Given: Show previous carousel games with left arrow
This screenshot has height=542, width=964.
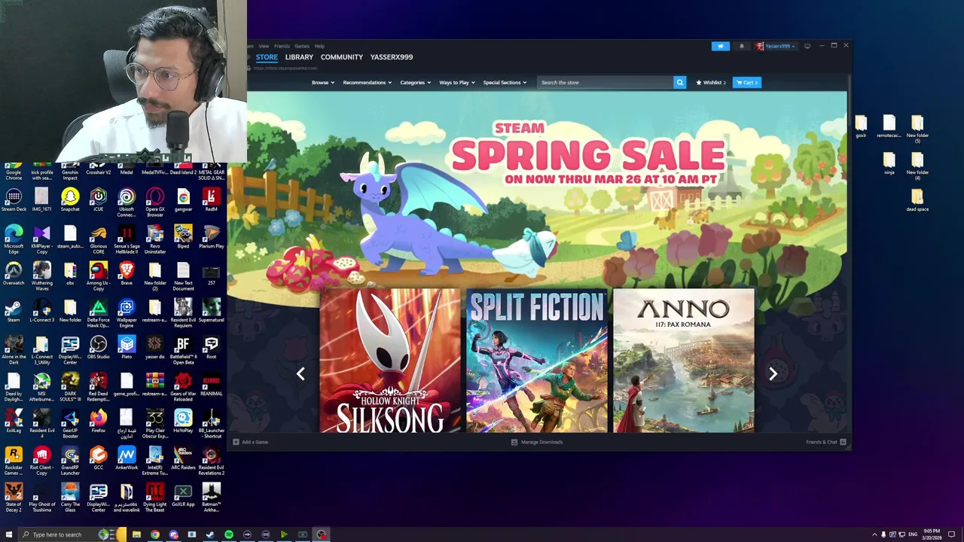Looking at the screenshot, I should coord(300,373).
